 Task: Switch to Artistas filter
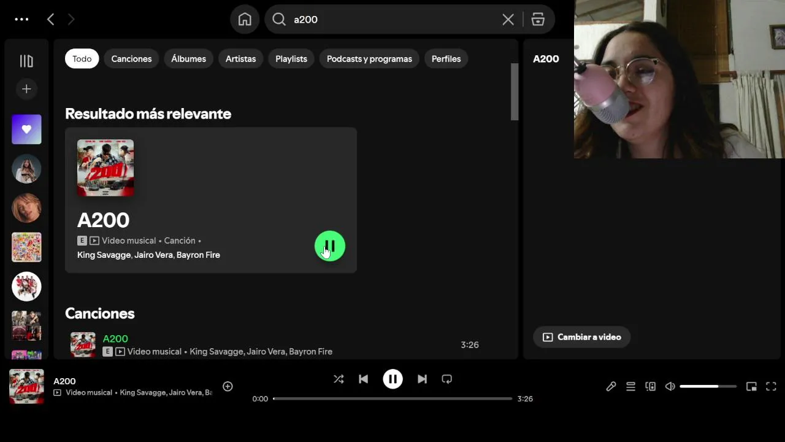[x=240, y=59]
